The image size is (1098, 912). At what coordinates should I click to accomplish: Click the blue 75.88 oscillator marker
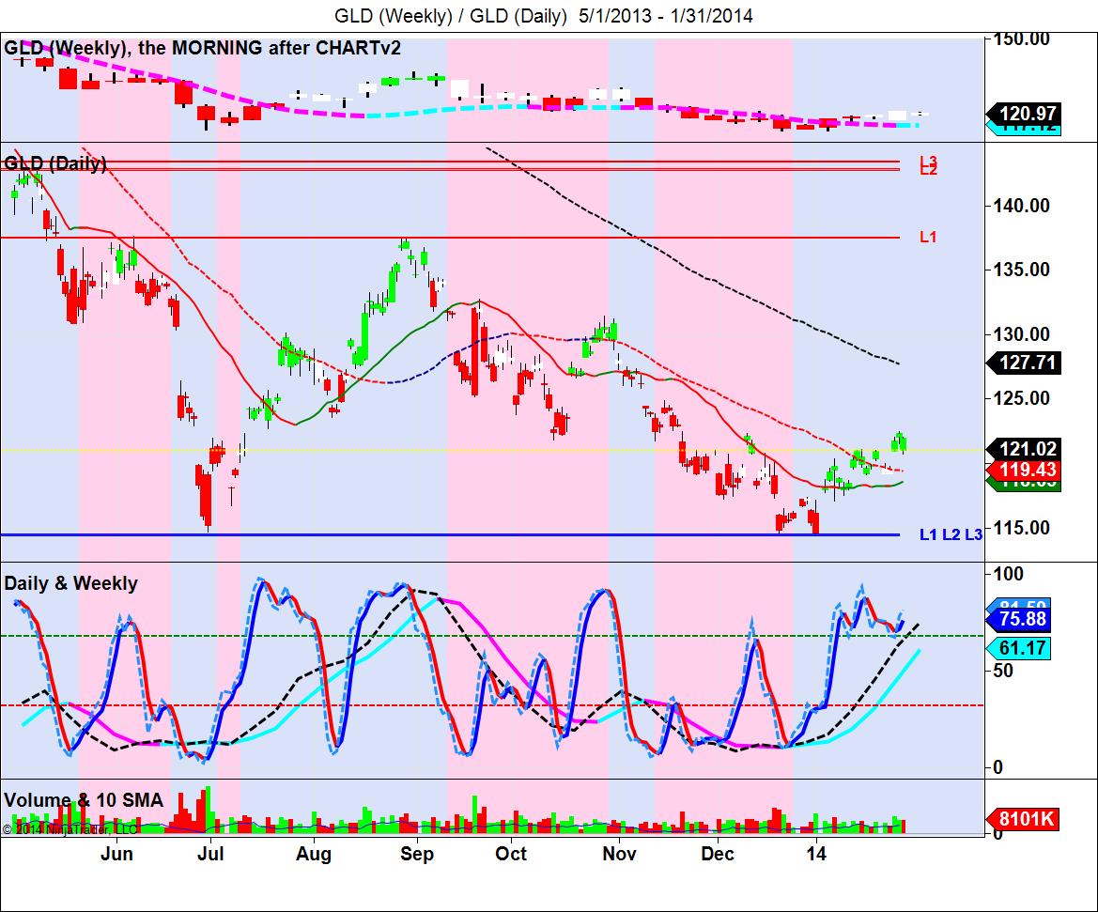point(1019,619)
